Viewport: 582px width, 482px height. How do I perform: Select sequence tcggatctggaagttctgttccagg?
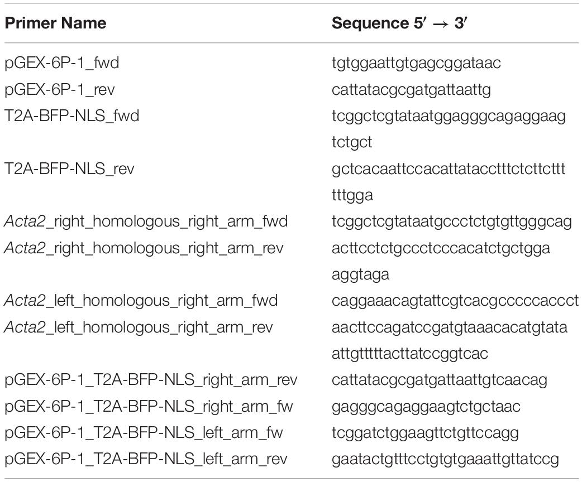click(x=425, y=433)
